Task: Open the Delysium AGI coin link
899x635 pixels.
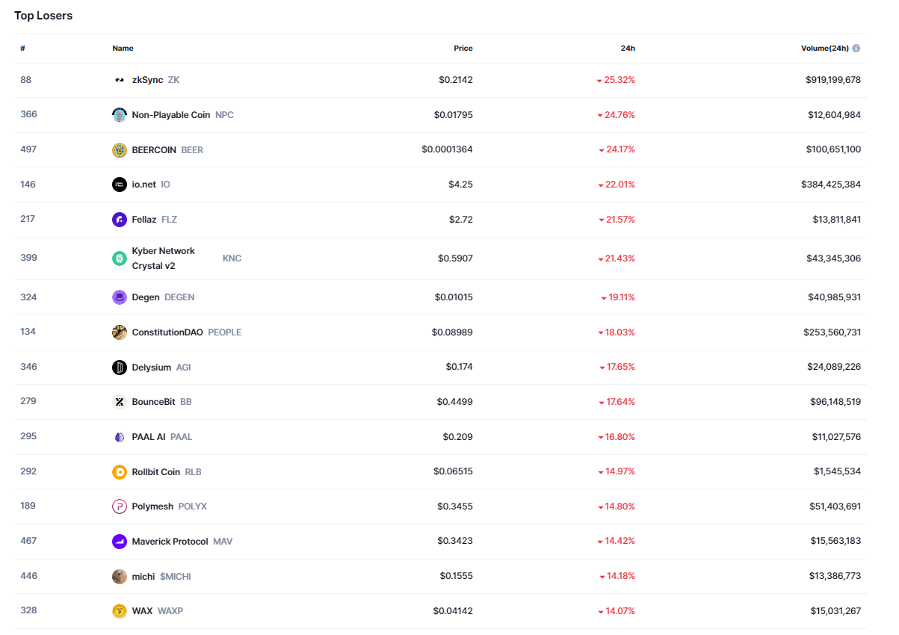Action: tap(152, 368)
